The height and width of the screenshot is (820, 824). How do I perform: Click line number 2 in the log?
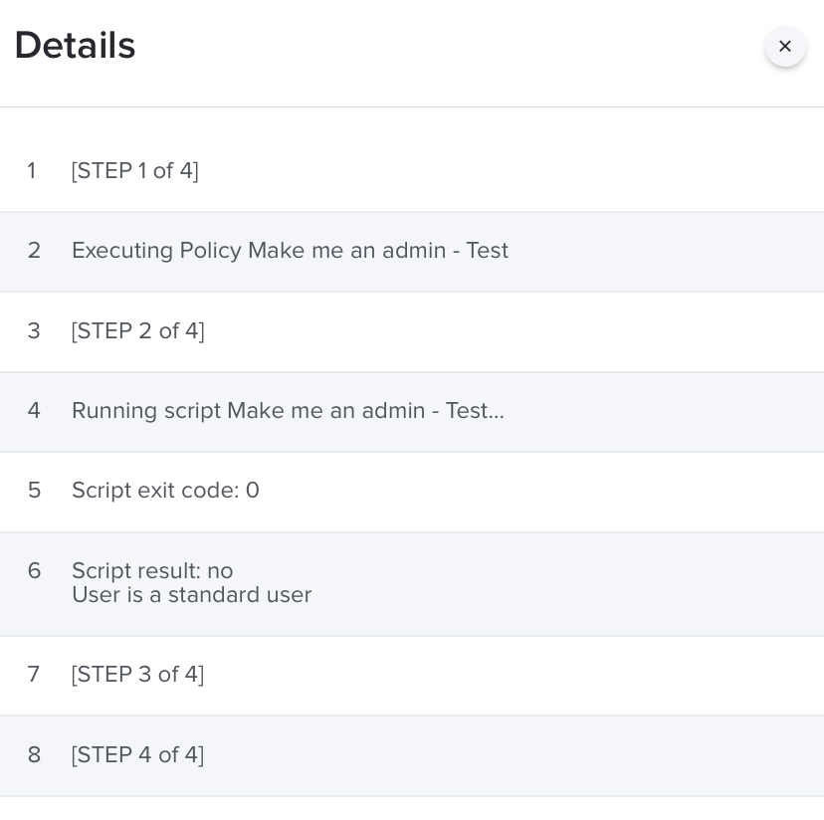(x=34, y=250)
